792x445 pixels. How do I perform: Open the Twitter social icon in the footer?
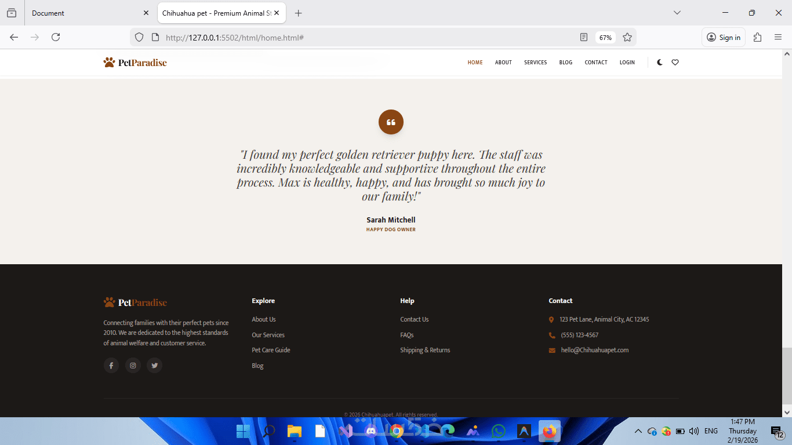pos(154,366)
